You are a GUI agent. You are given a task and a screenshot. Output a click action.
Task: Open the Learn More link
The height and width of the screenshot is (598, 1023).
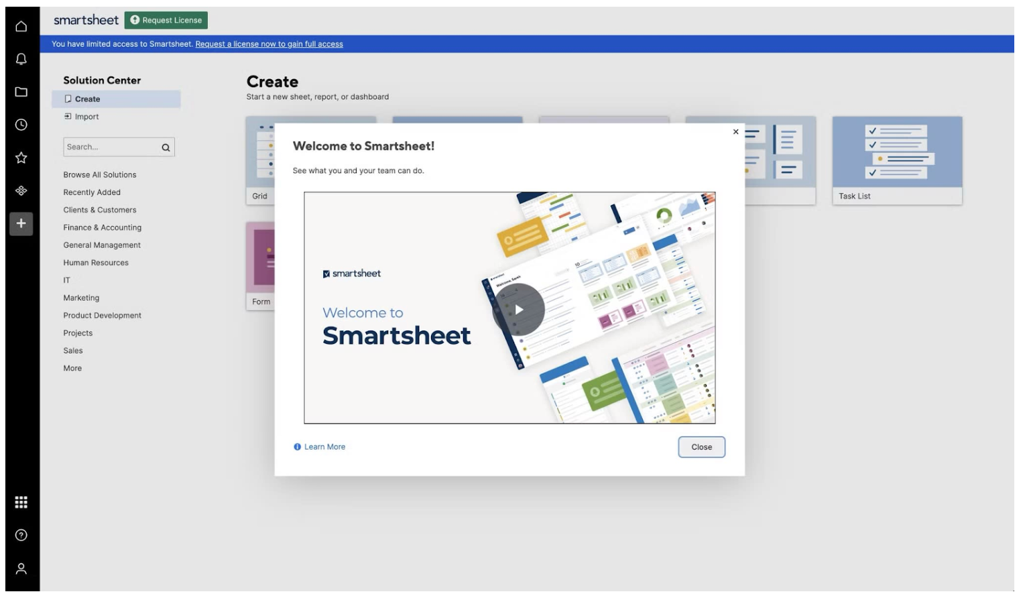coord(324,446)
